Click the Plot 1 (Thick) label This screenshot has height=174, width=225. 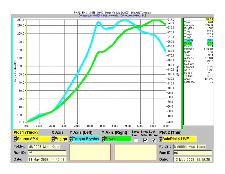(26, 133)
